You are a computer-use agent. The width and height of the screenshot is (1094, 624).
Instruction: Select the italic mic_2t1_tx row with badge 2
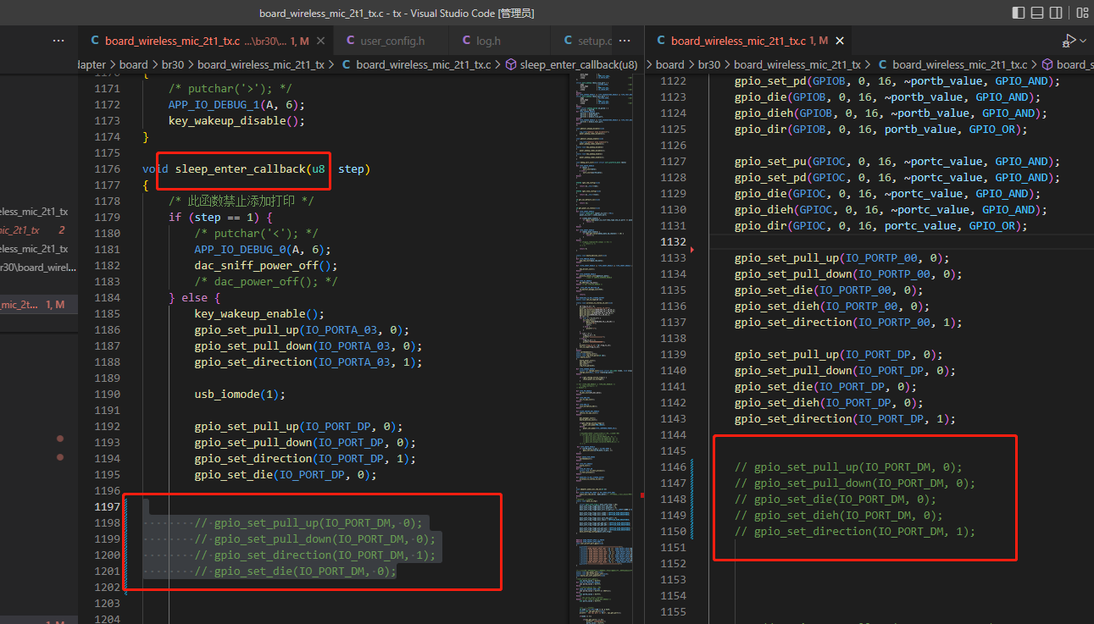coord(39,230)
